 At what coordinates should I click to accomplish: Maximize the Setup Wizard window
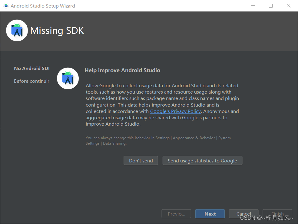pyautogui.click(x=271, y=6)
